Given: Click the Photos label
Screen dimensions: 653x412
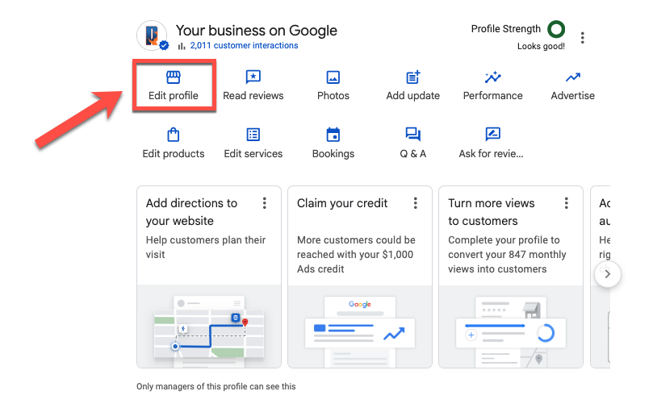Looking at the screenshot, I should point(333,96).
